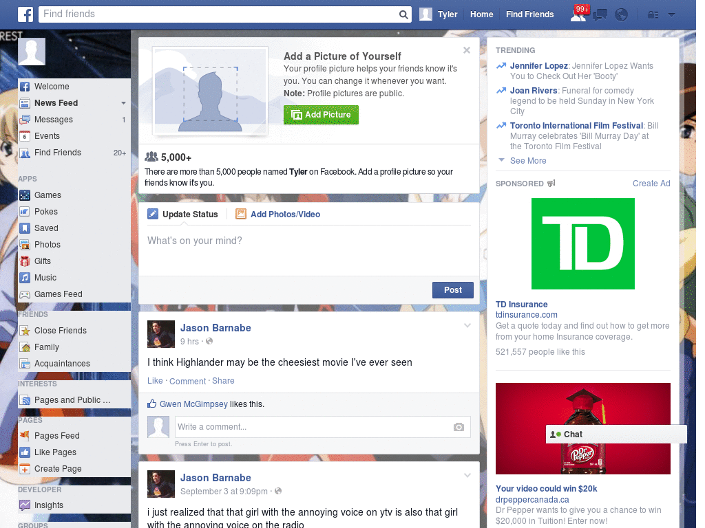Open the Games app icon
The width and height of the screenshot is (705, 528).
pos(25,195)
